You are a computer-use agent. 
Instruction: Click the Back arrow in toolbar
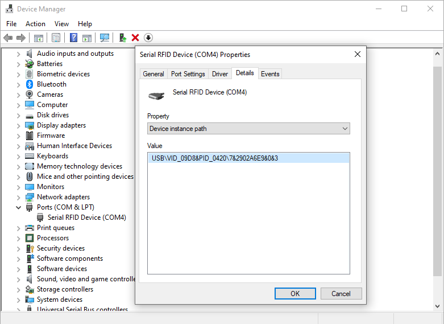click(8, 38)
